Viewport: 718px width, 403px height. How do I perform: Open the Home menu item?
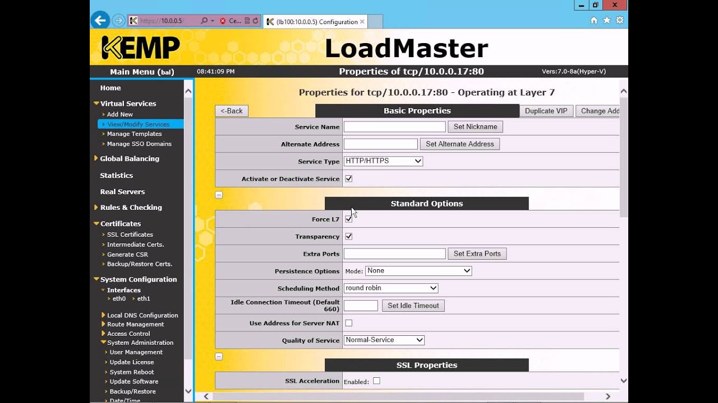pos(111,88)
